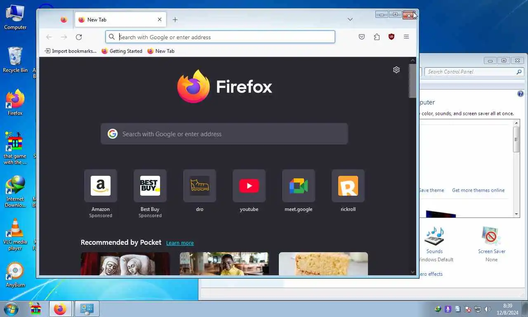Click Learn more link beside Pocket heading

tap(180, 243)
